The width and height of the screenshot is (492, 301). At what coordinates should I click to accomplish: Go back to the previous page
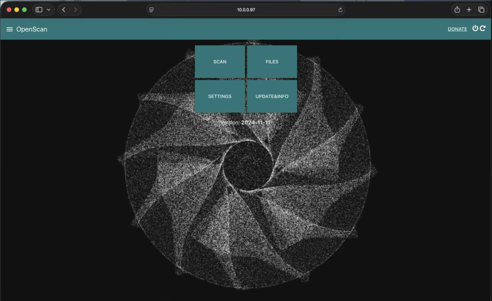(x=64, y=10)
